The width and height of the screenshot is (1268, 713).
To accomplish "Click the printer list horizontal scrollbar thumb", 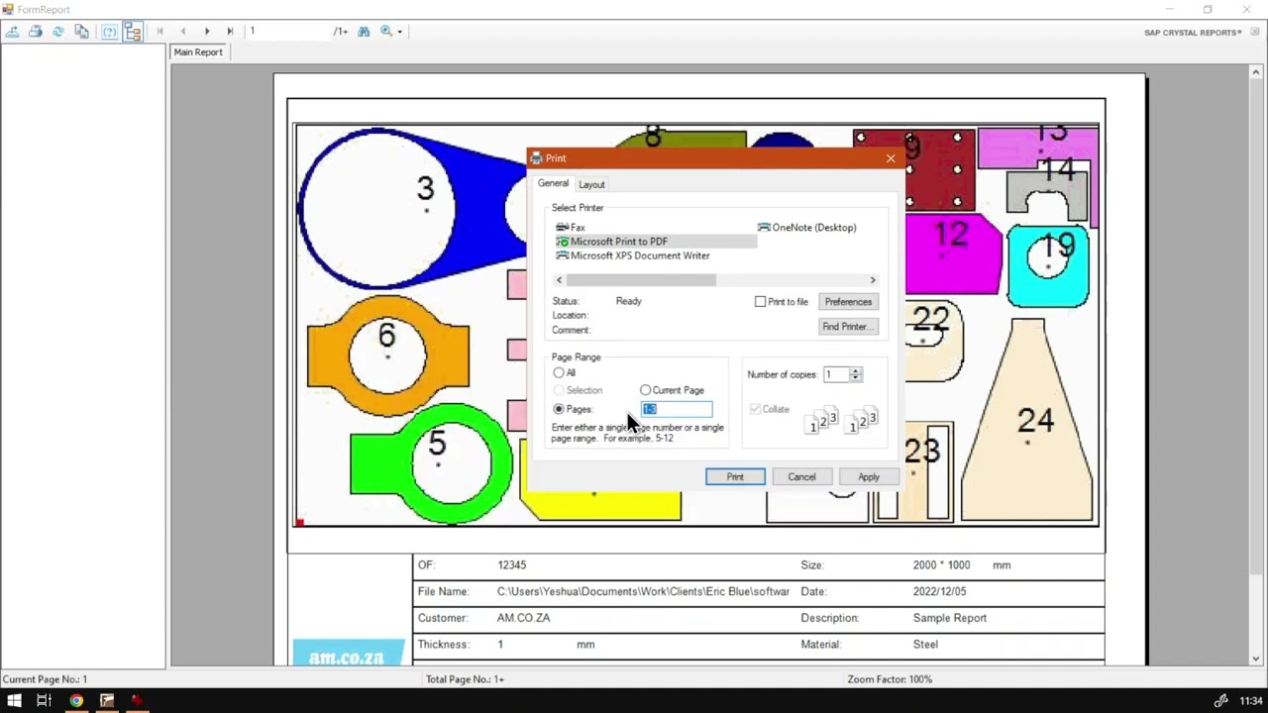I will point(641,280).
